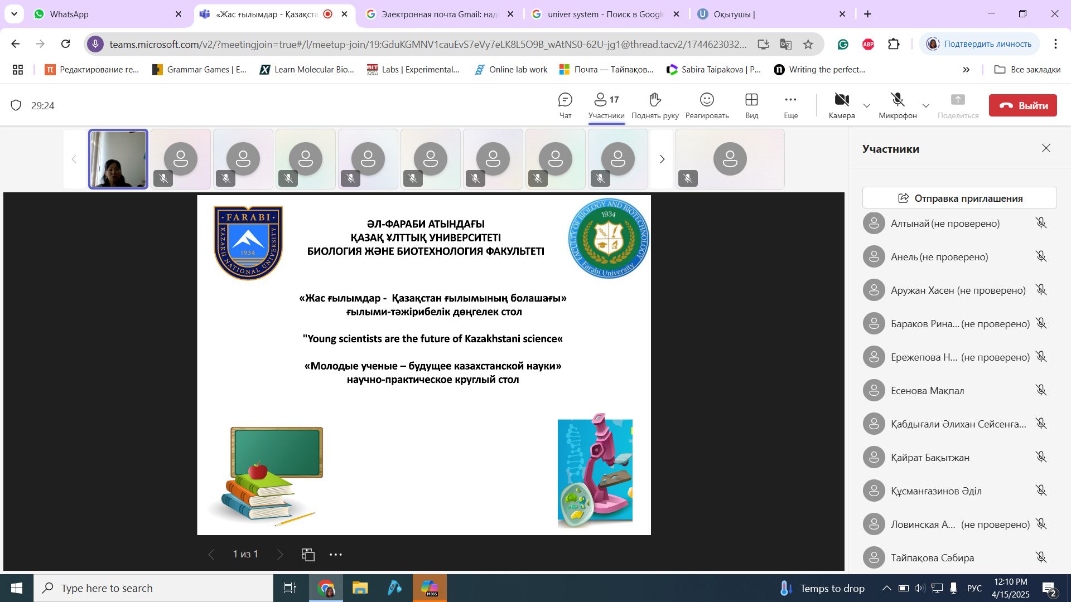Screen dimensions: 1071x602
Task: Open Online lab work bookmark
Action: click(510, 69)
